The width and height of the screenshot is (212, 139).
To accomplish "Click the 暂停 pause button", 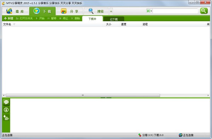I will (52, 18).
